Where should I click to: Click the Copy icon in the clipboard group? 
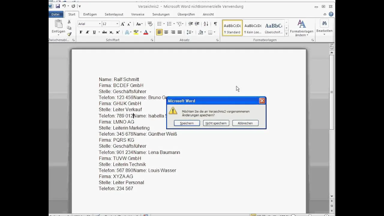pos(69,28)
